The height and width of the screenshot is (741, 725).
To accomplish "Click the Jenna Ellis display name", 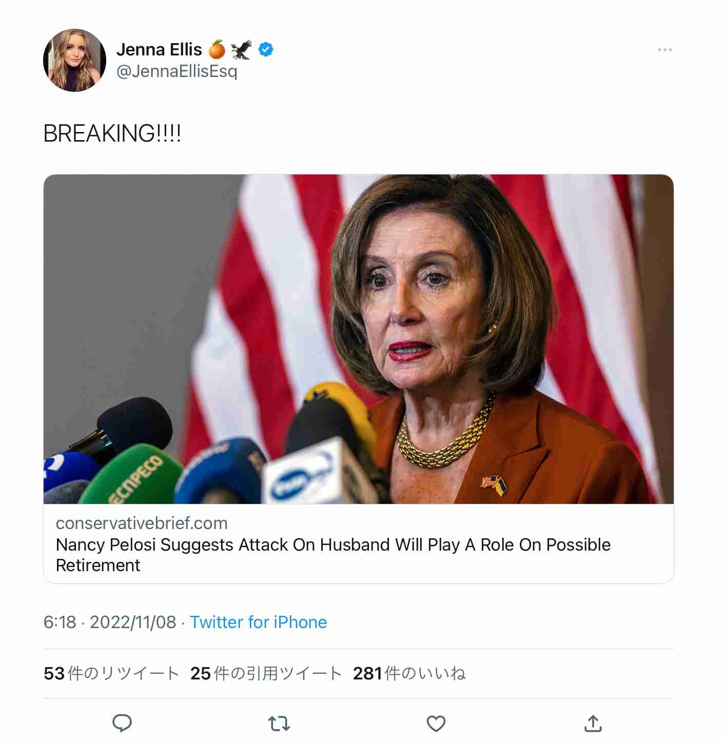I will click(x=159, y=50).
